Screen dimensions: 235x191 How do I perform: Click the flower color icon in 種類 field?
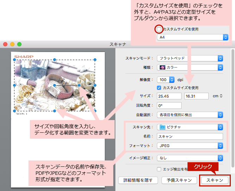click(x=163, y=67)
